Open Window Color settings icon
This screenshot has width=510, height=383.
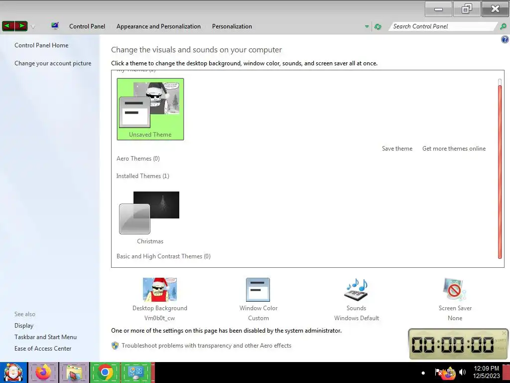point(258,290)
